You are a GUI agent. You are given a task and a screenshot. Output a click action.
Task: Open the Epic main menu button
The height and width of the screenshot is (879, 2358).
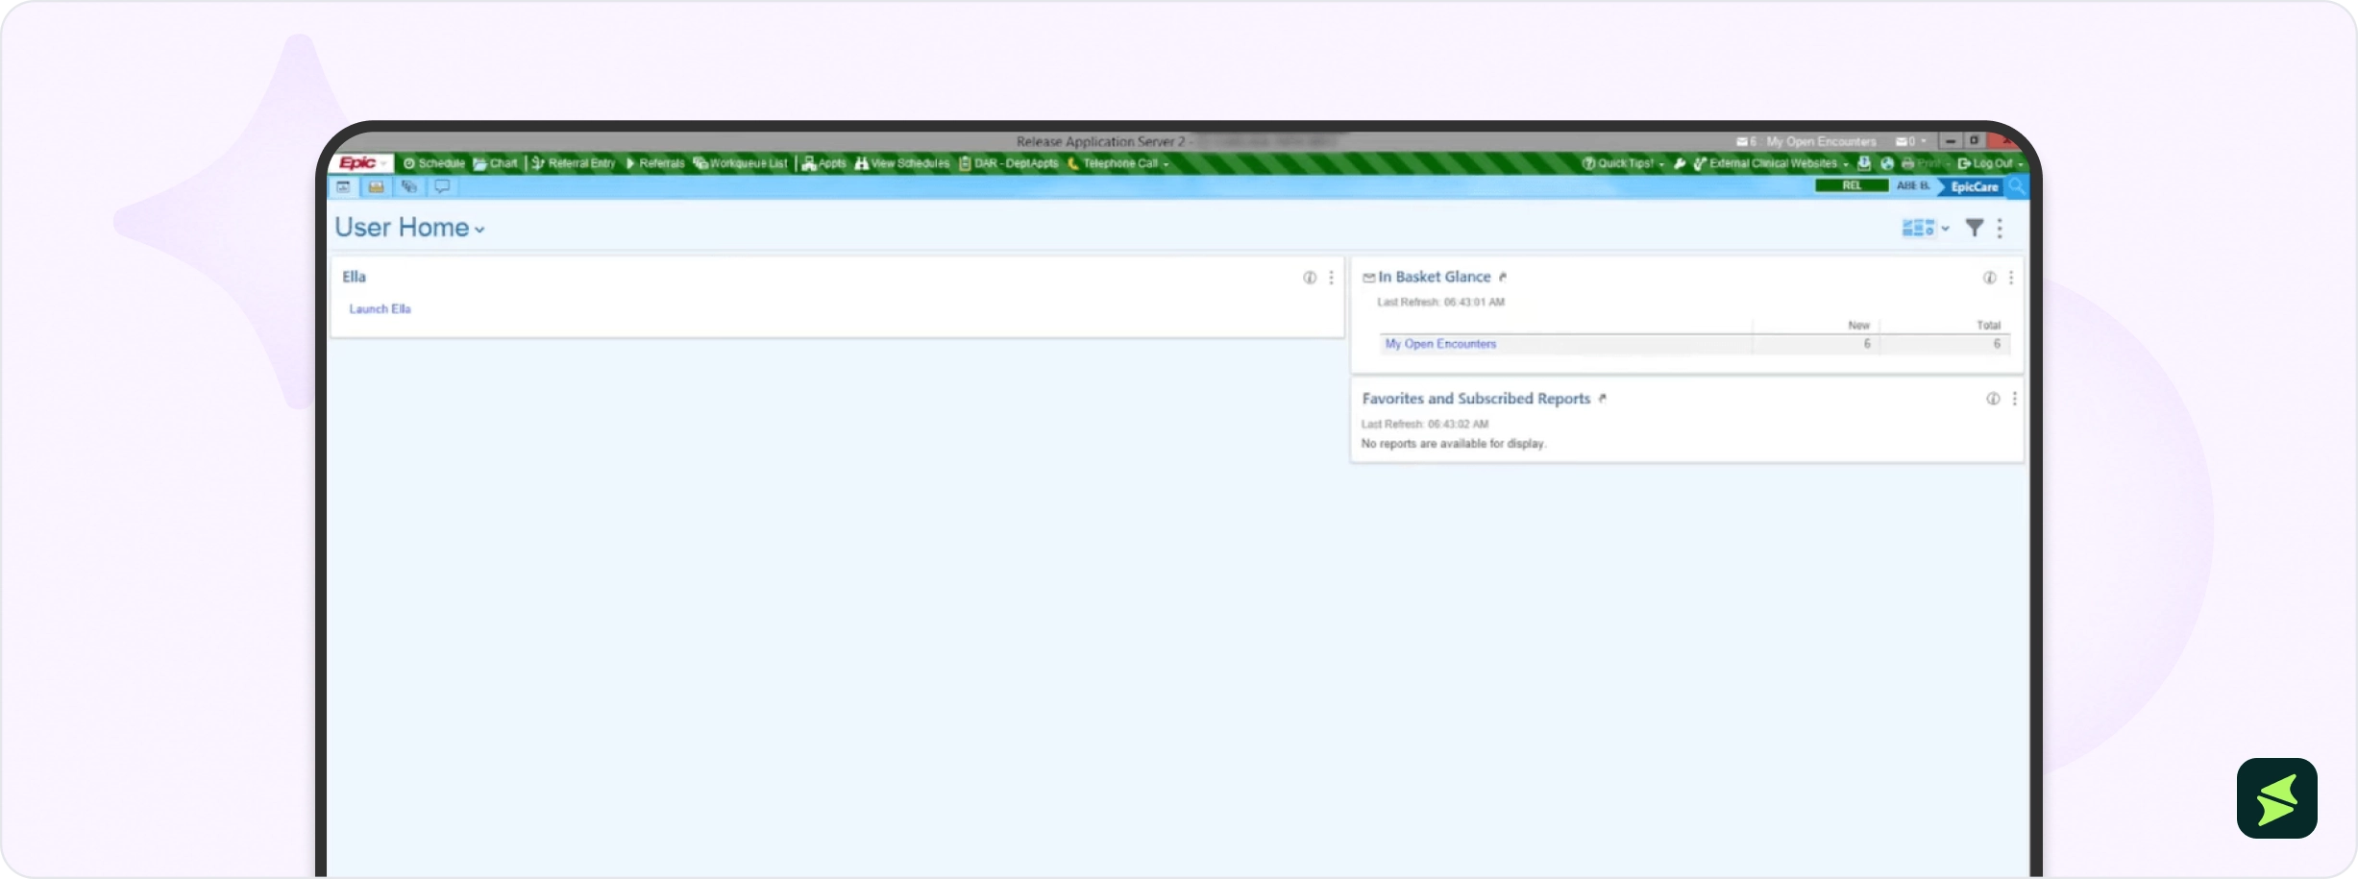pyautogui.click(x=363, y=163)
